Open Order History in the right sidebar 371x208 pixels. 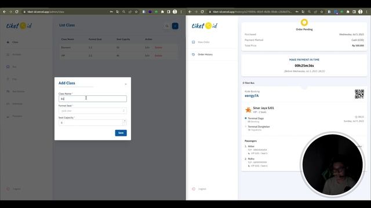point(205,54)
